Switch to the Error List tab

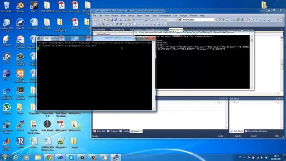99,131
